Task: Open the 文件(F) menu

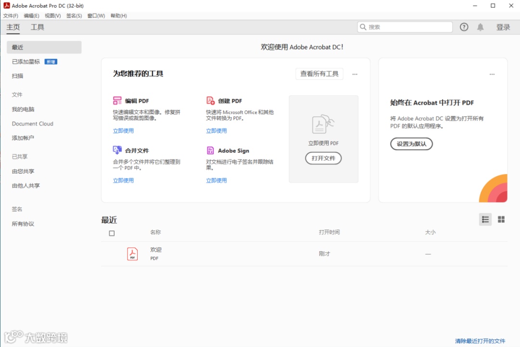Action: (x=11, y=15)
